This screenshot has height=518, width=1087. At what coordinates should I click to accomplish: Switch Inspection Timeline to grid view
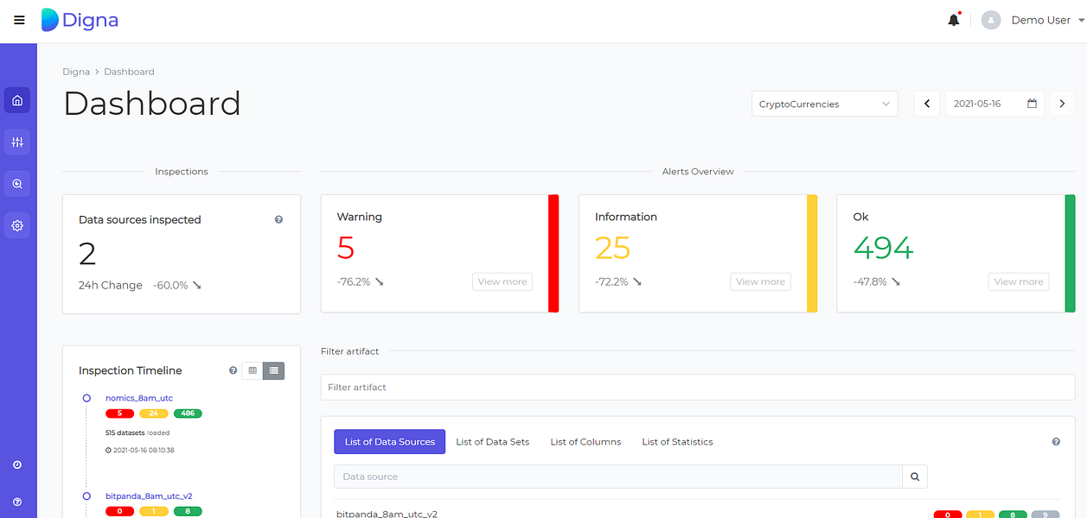[252, 370]
